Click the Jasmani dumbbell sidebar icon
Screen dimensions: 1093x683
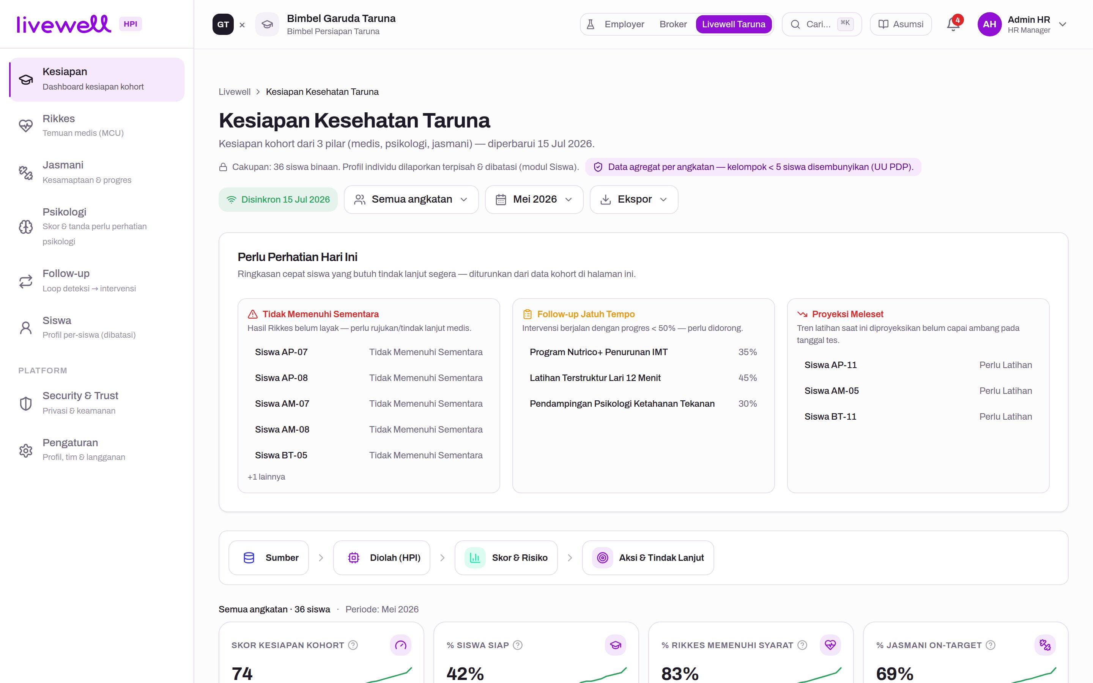point(26,173)
